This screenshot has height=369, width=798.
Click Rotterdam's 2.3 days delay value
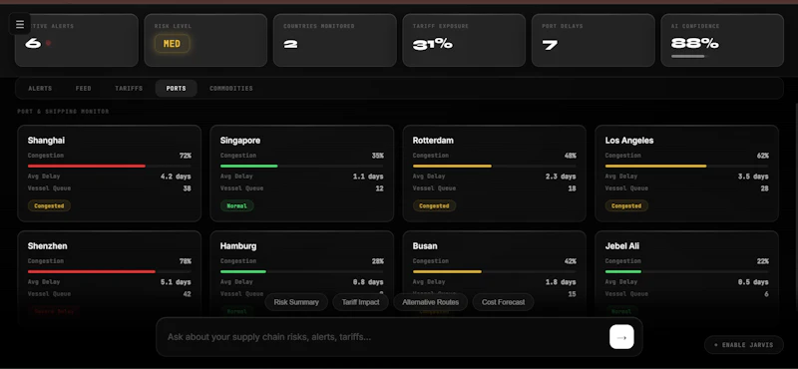[561, 177]
